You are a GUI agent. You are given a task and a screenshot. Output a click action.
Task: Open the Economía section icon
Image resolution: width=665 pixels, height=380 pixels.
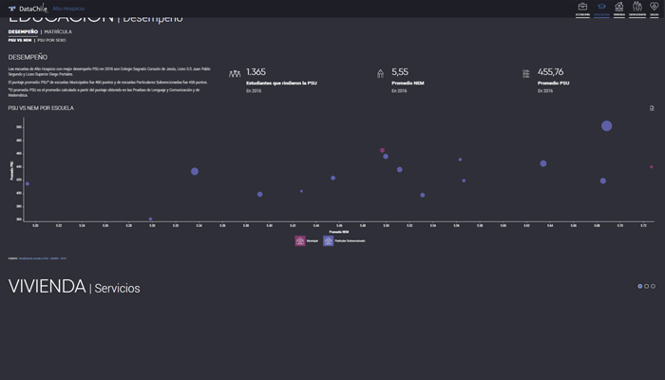[x=582, y=9]
